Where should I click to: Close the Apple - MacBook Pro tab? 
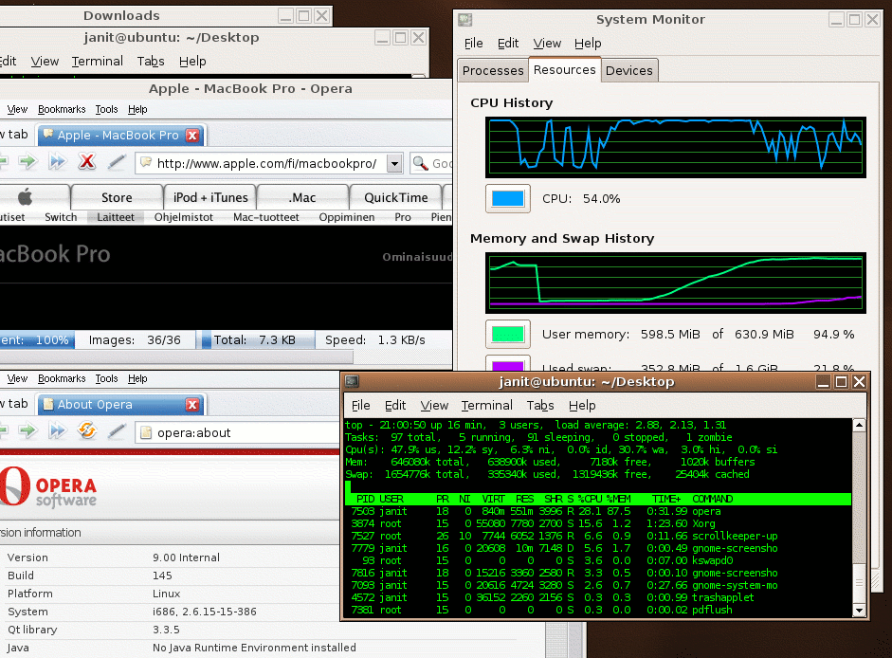coord(192,136)
